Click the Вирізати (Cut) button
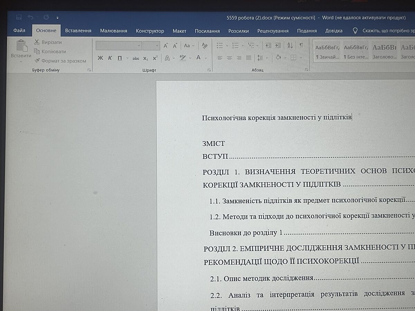The image size is (415, 311). pyautogui.click(x=48, y=42)
